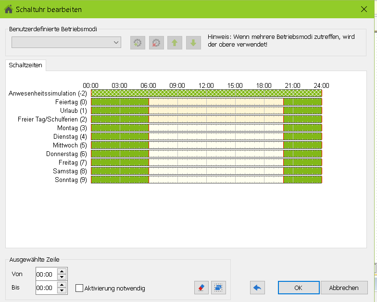Enable the 'Aktivierung notwendig' checkbox
377x302 pixels.
point(79,289)
